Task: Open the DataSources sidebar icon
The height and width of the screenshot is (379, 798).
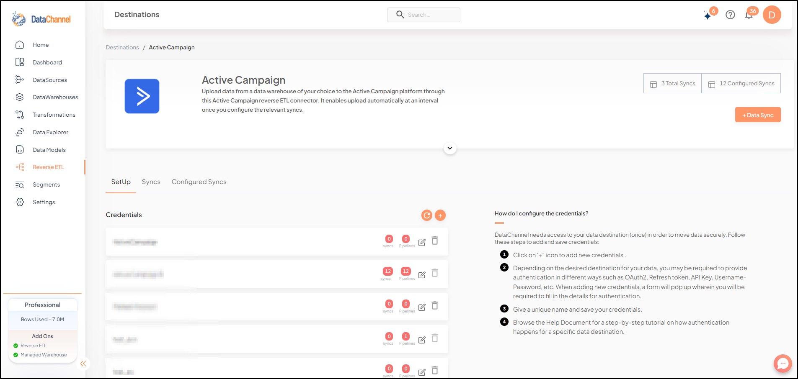Action: (20, 80)
